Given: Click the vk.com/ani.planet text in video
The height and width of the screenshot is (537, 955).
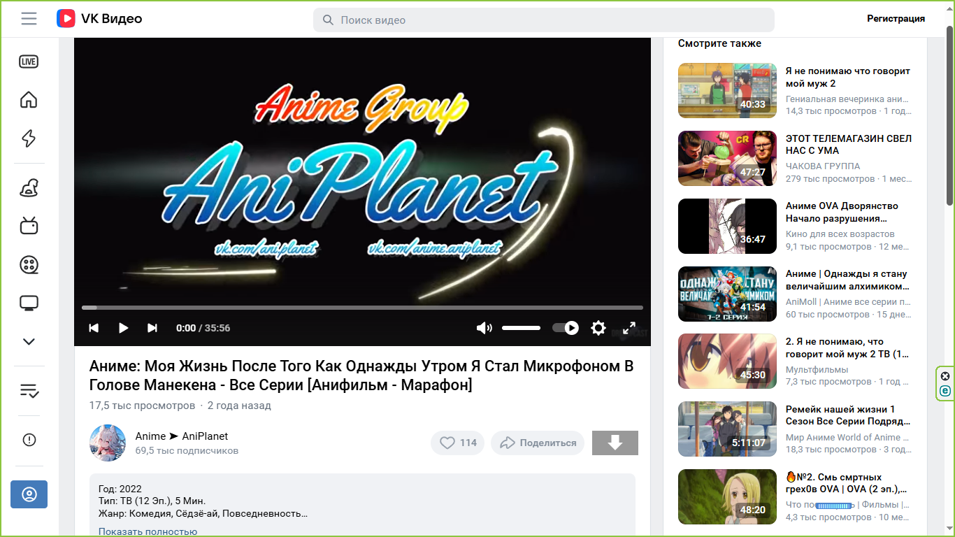Looking at the screenshot, I should tap(266, 248).
